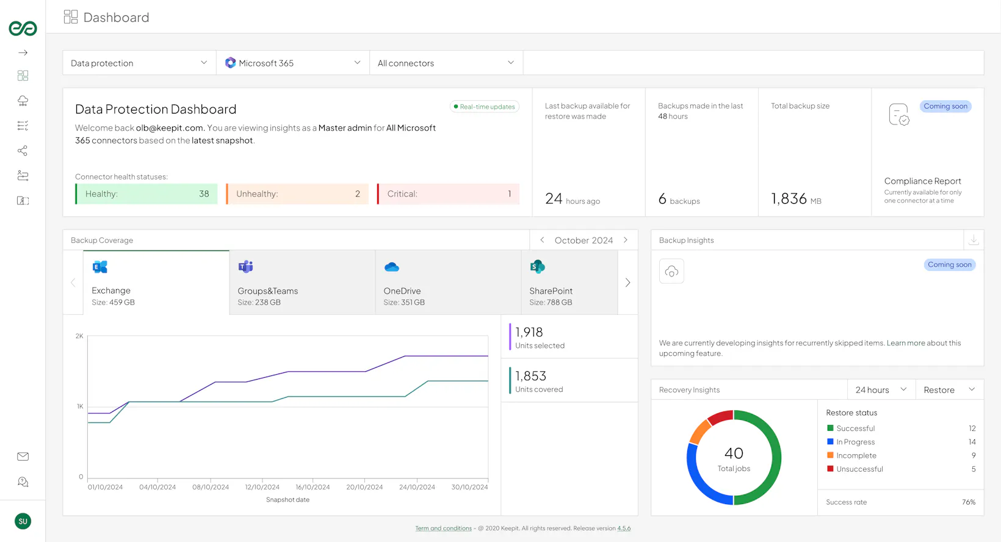This screenshot has height=542, width=1001.
Task: Select the Exchange coverage tab
Action: click(x=156, y=283)
